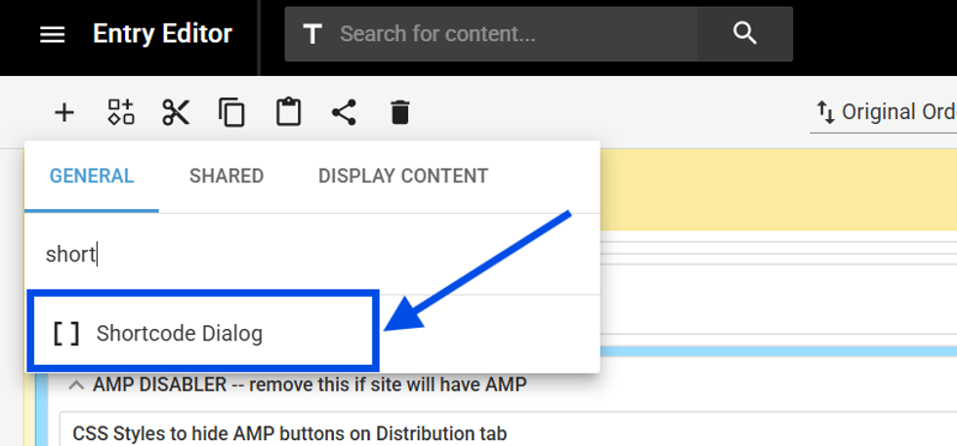Open the DISPLAY CONTENT tab
The image size is (957, 446).
tap(403, 177)
